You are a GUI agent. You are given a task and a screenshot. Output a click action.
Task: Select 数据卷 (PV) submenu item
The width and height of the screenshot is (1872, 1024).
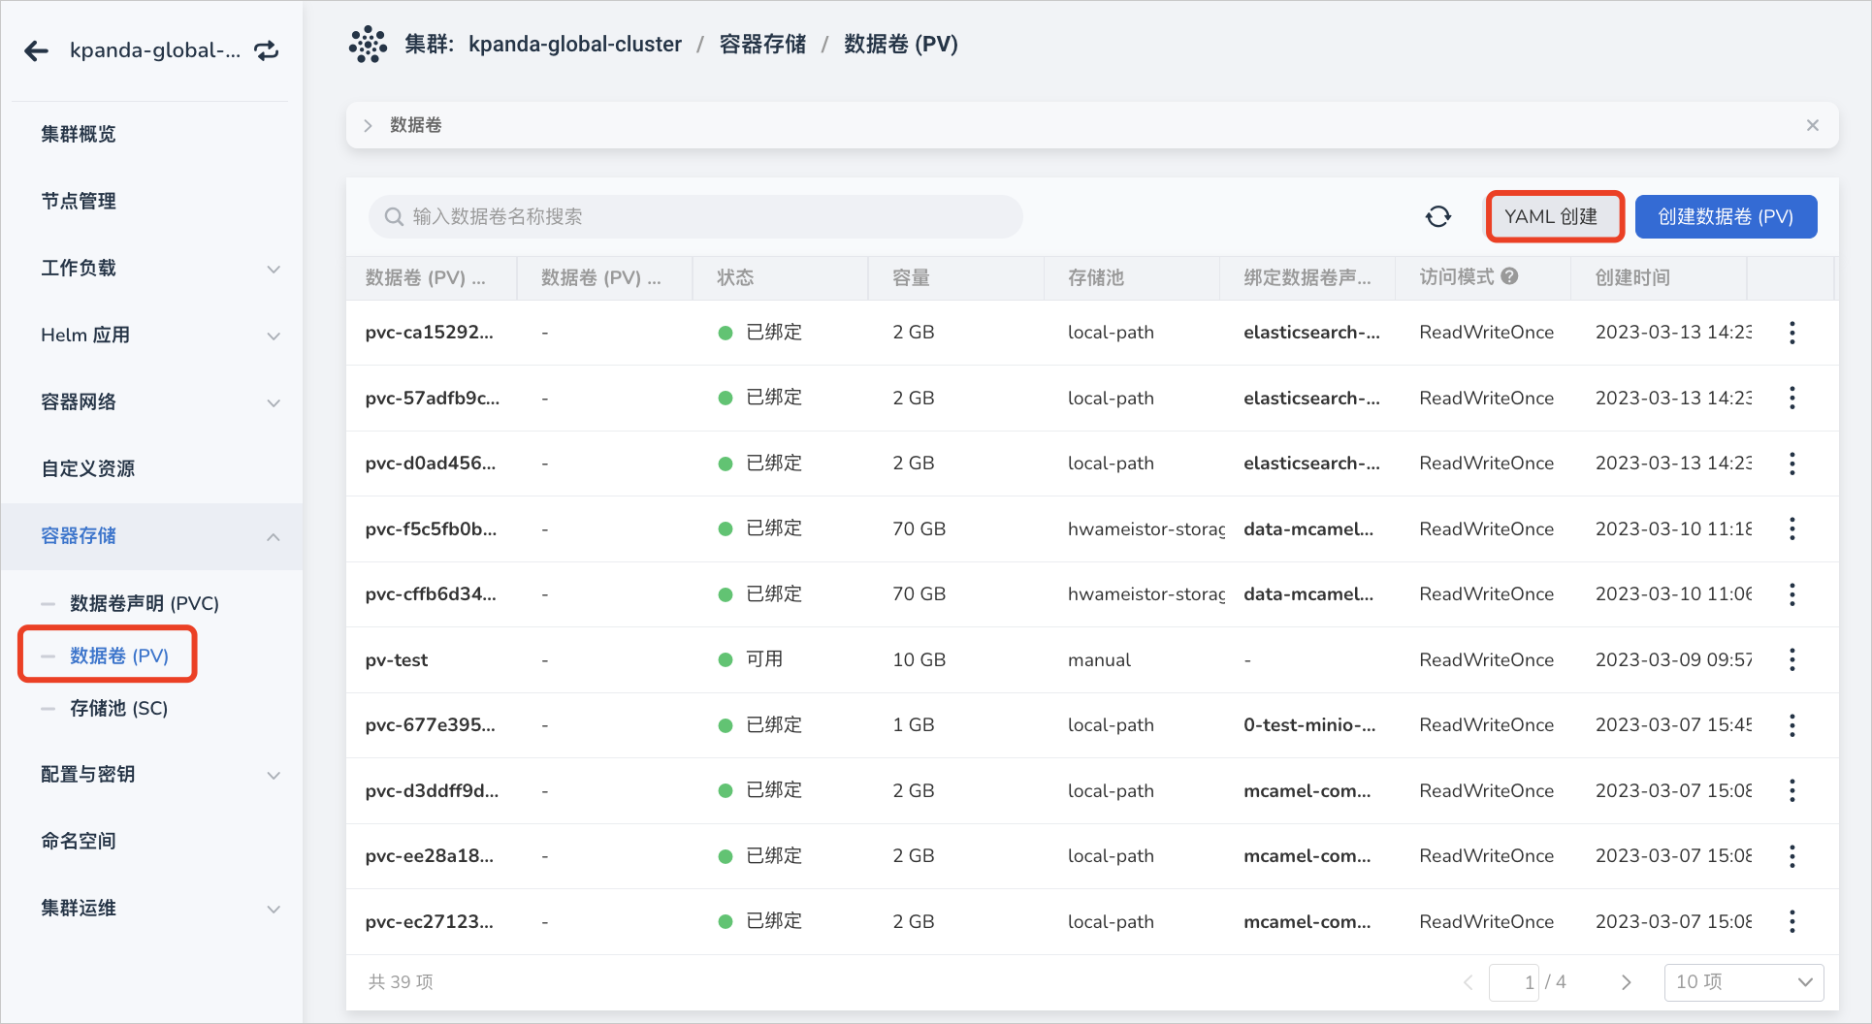click(x=119, y=656)
